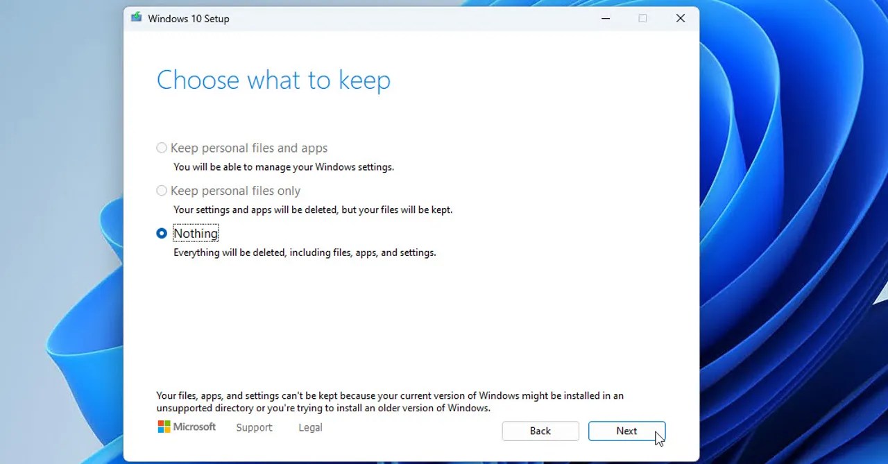Click 'Everything will be deleted' description text

pos(305,252)
